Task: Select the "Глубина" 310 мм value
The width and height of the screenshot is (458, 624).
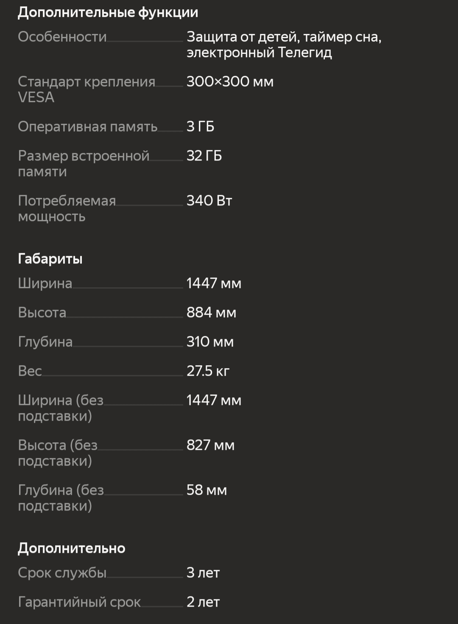Action: (x=210, y=342)
